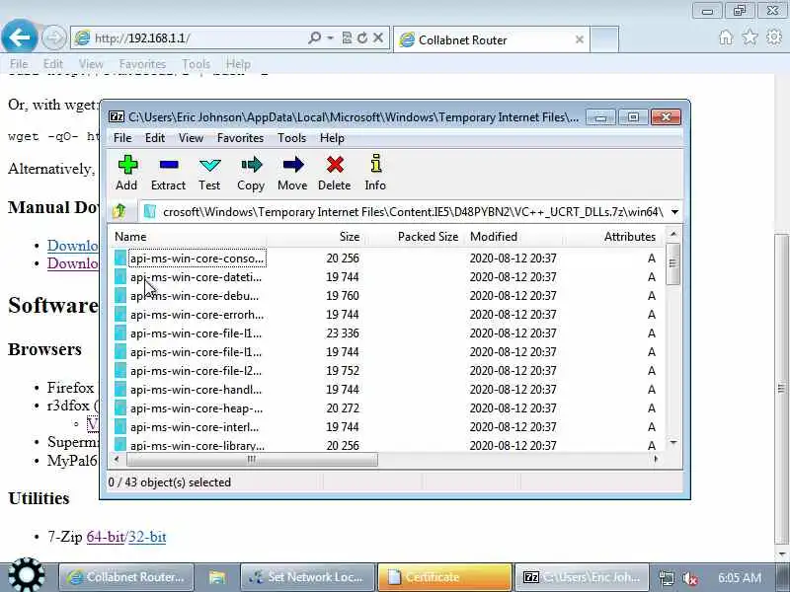
Task: Sort file list by Modified column
Action: tap(513, 237)
